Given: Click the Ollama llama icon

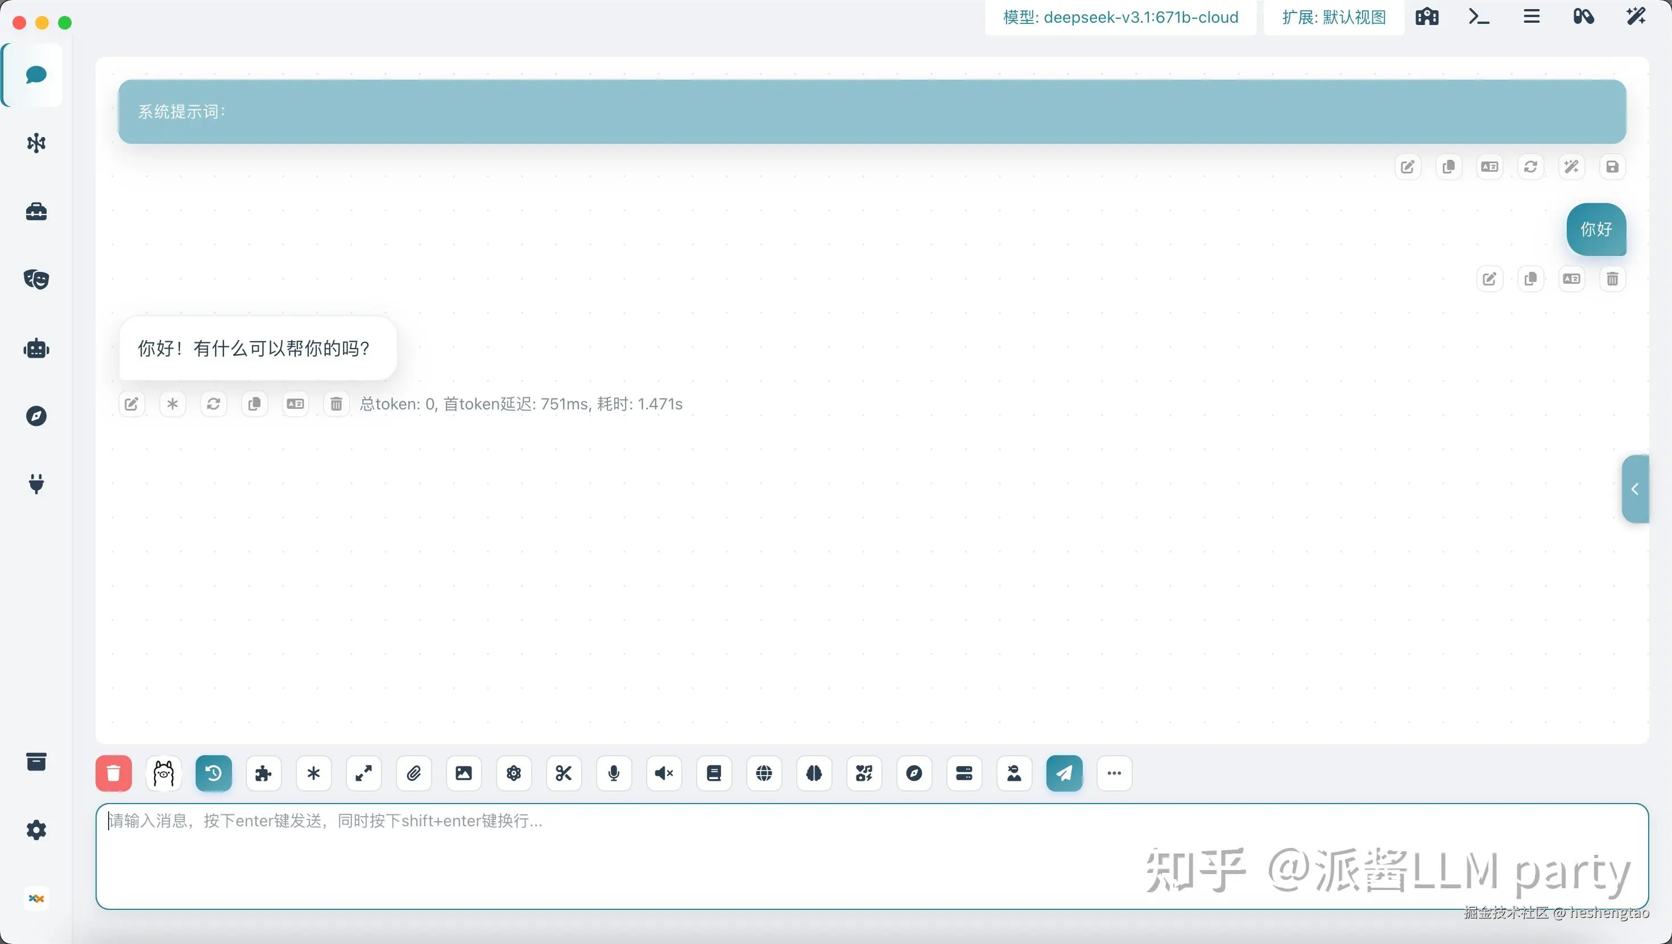Looking at the screenshot, I should tap(164, 773).
